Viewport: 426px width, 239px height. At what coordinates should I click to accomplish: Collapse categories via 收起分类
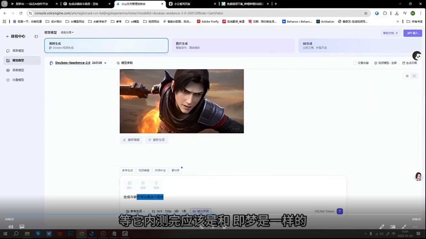(x=67, y=32)
